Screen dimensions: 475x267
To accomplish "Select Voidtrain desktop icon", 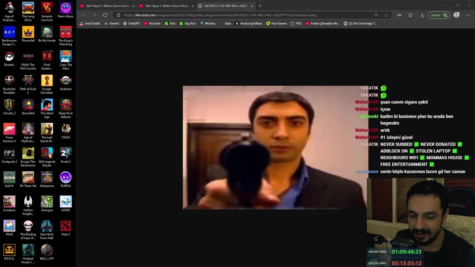I will click(x=66, y=83).
